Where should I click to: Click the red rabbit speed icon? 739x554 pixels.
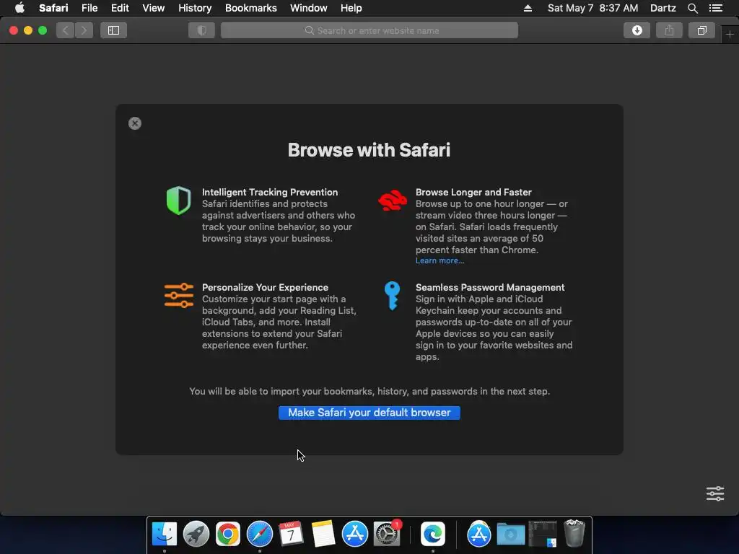(393, 201)
